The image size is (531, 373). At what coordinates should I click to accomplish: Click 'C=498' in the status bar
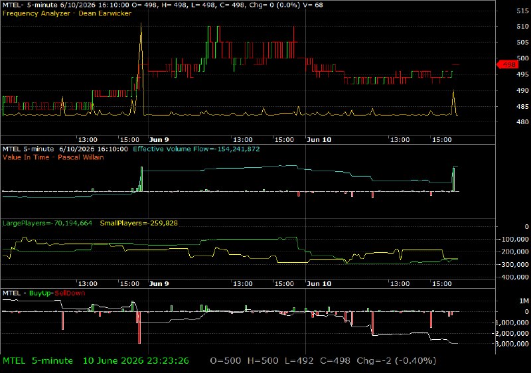coord(335,361)
